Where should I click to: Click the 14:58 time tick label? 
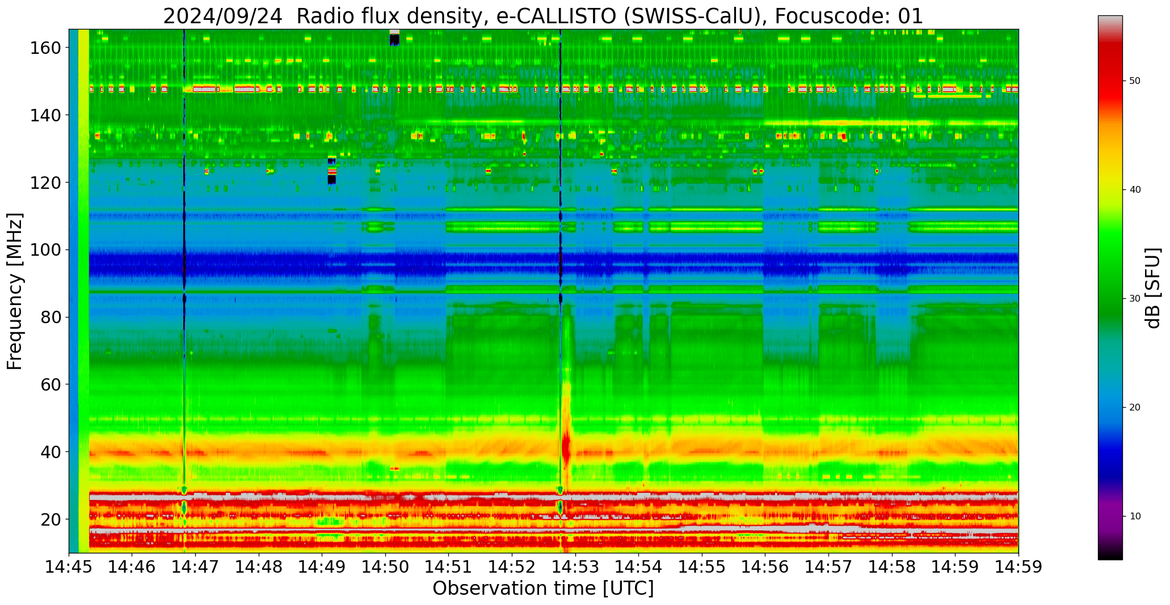coord(891,567)
